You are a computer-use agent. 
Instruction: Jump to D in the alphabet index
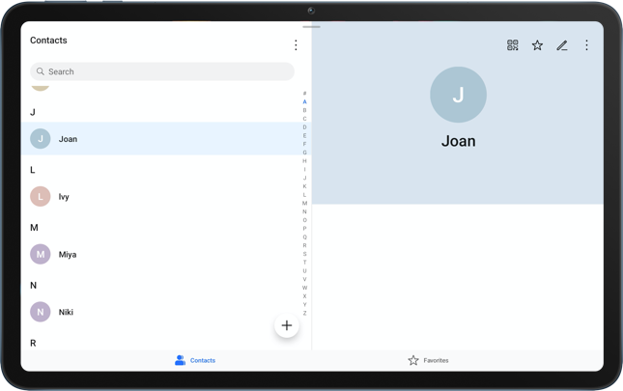(x=305, y=127)
